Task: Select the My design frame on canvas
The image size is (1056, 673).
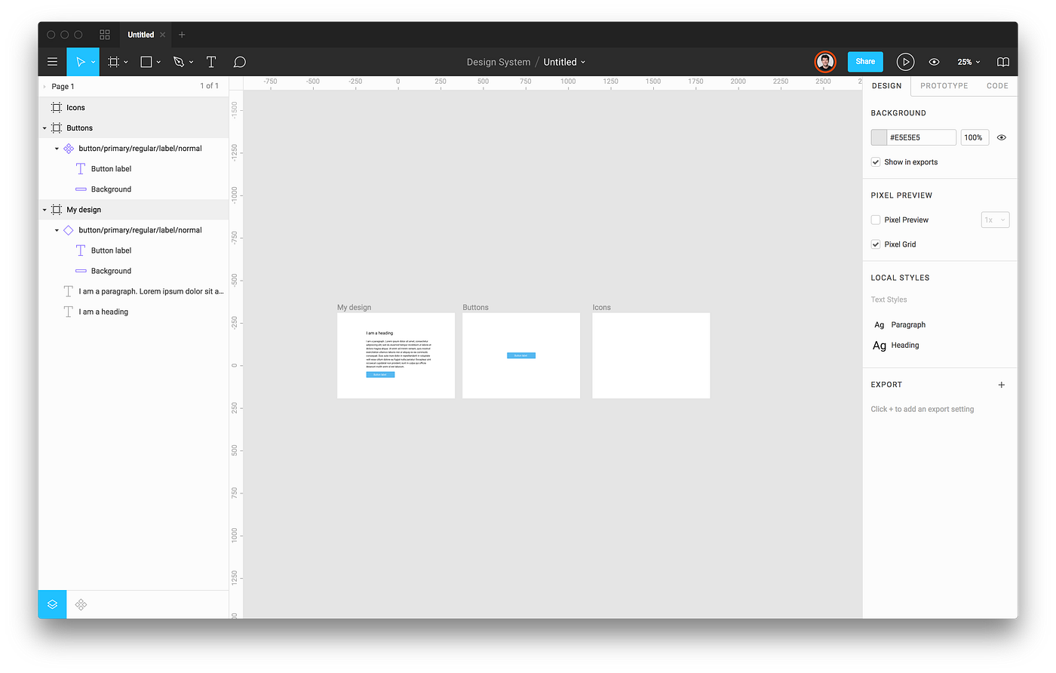Action: [x=396, y=355]
